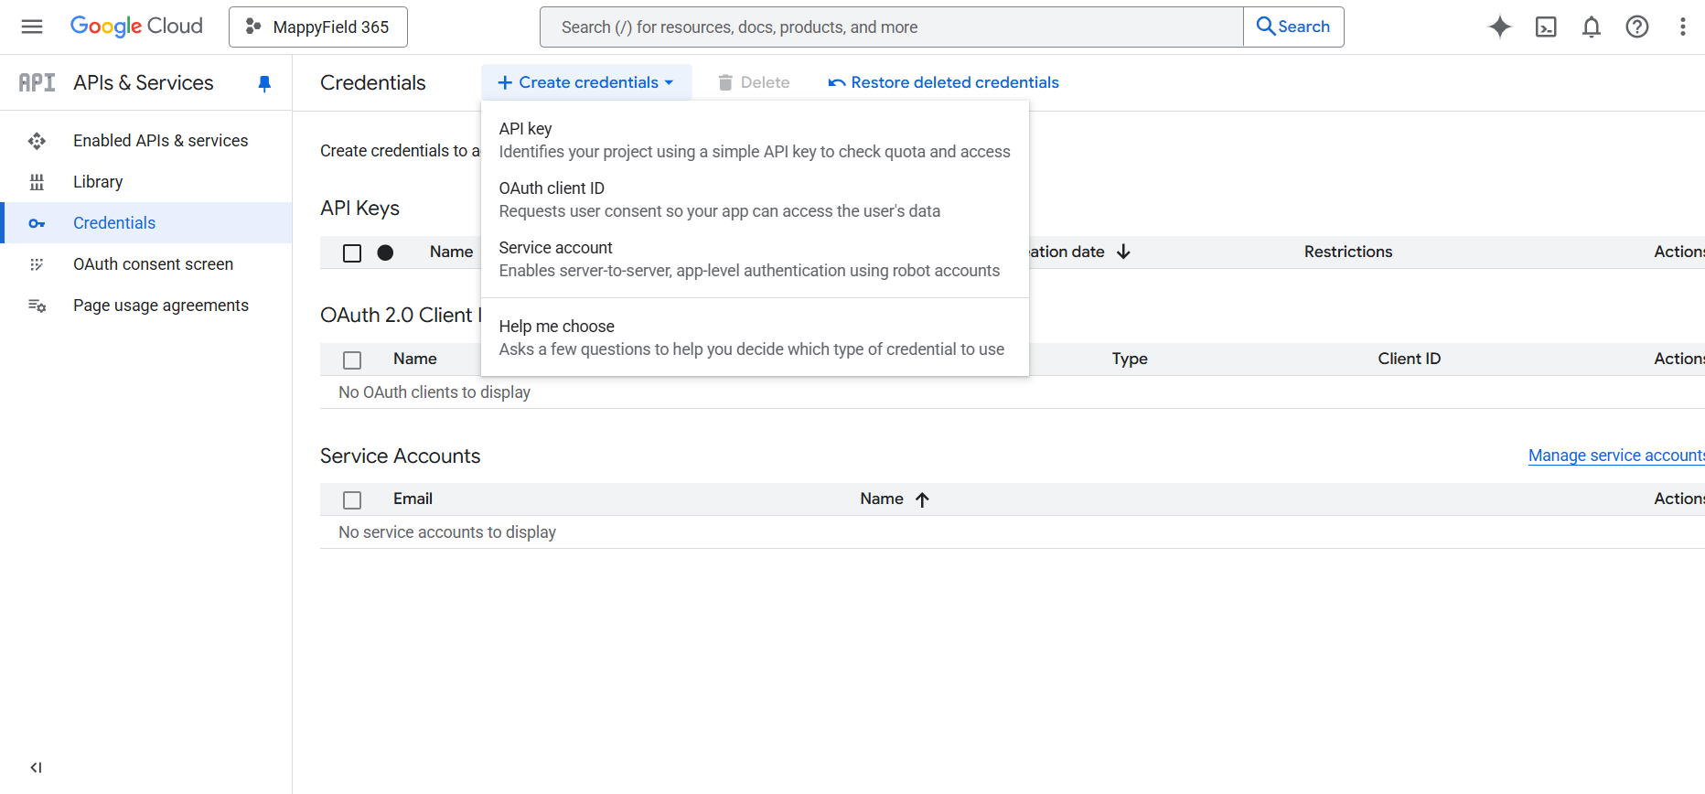Open the Credentials sidebar item

point(146,223)
